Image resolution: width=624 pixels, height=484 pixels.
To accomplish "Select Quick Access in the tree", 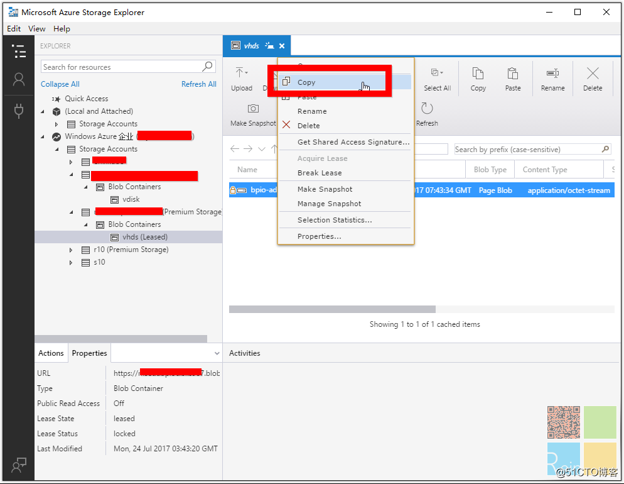I will tap(87, 99).
